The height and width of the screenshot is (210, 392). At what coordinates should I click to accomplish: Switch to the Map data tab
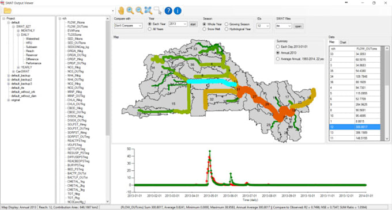tap(331, 42)
